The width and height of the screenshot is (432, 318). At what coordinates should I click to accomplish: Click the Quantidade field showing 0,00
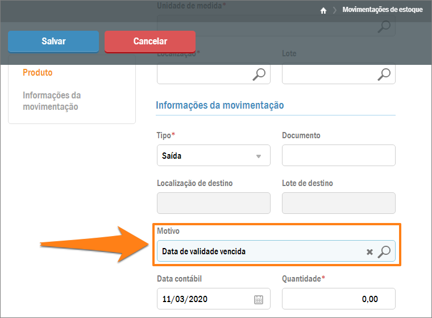point(338,299)
